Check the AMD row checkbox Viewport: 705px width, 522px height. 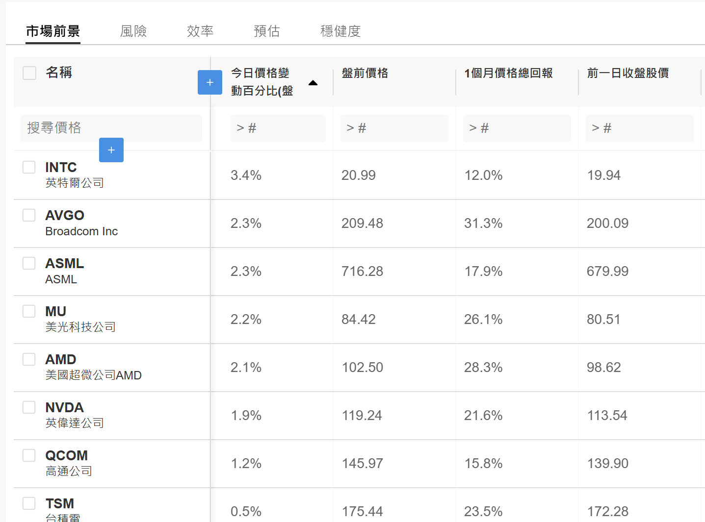(29, 359)
